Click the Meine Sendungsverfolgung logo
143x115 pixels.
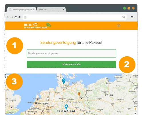pyautogui.click(x=37, y=25)
